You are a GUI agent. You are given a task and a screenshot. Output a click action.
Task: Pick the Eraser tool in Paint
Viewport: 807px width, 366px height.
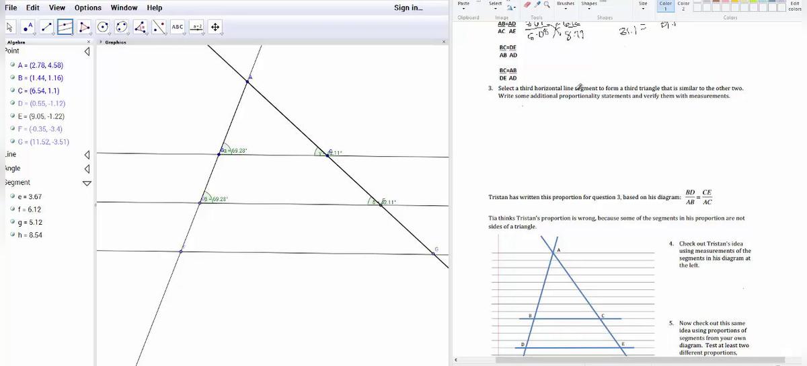[529, 4]
